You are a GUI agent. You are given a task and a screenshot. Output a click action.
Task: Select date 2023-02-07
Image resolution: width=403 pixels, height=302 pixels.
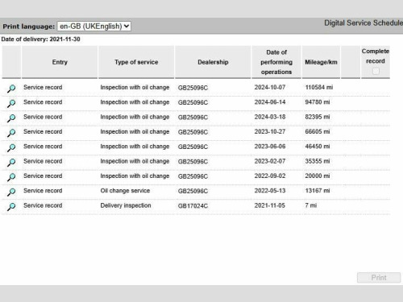[x=270, y=161]
